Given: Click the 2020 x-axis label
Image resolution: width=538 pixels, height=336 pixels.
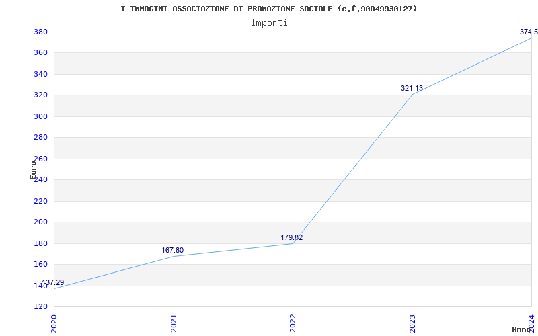Looking at the screenshot, I should (x=54, y=323).
